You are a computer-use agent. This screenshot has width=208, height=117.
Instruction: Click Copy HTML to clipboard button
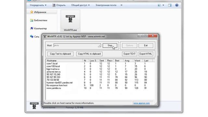[x=89, y=54]
